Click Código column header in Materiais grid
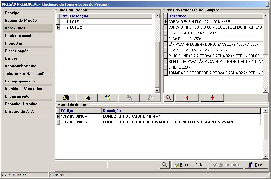Screen dimensions: 271x179 81,111
